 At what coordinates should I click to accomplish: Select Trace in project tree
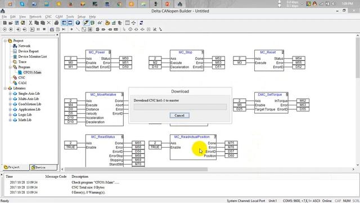(x=22, y=62)
